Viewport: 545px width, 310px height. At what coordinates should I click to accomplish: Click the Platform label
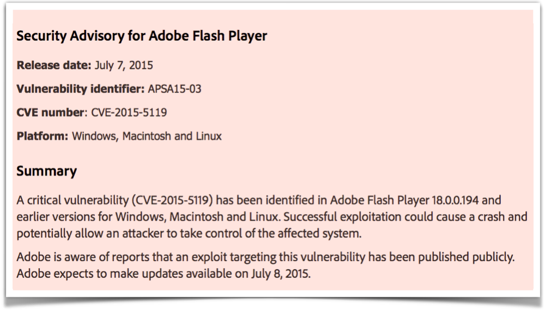pos(43,137)
